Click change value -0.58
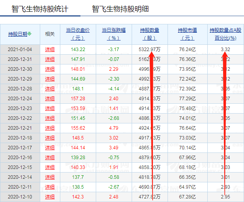The image size is (244, 202). 114,177
